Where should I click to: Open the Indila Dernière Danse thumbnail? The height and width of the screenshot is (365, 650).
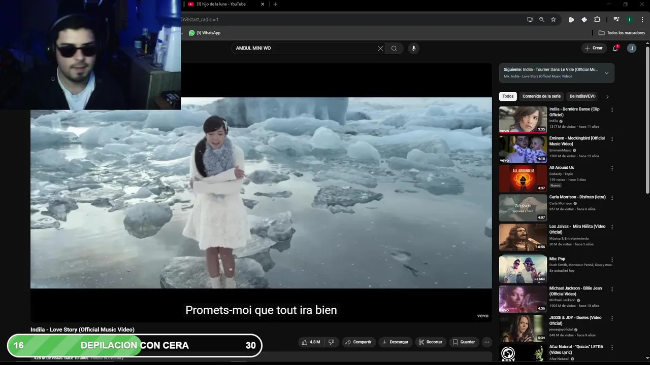(523, 120)
